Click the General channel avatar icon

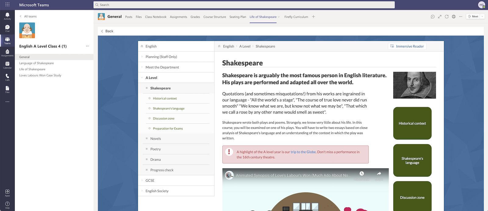pyautogui.click(x=101, y=16)
